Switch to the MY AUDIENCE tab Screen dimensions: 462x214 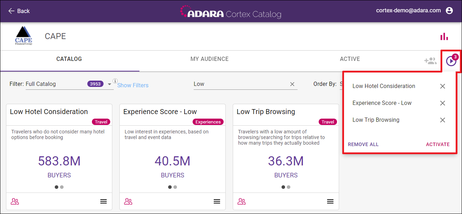[x=210, y=59]
